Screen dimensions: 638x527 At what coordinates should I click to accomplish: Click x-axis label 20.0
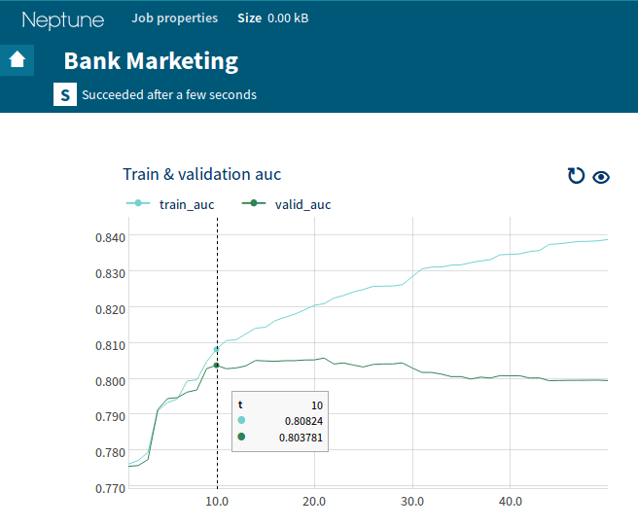(x=314, y=502)
